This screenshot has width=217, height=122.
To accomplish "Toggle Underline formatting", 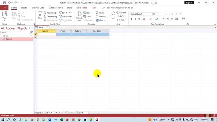I will [x=139, y=19].
